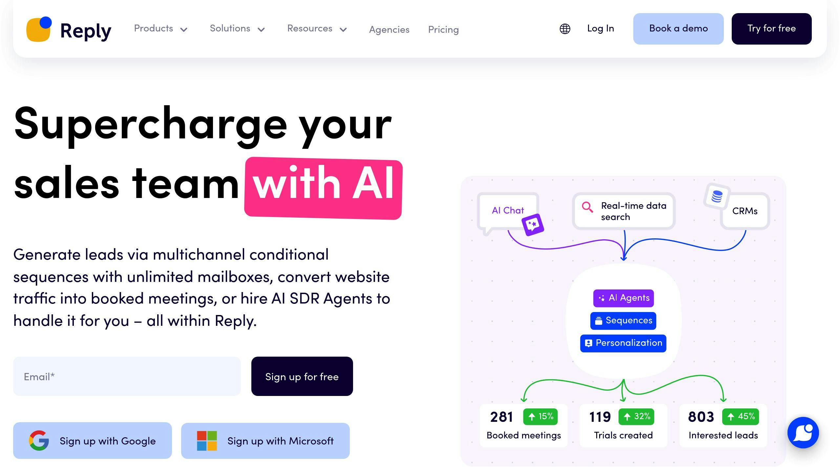840x472 pixels.
Task: Toggle the Sign up with Google option
Action: (x=92, y=441)
